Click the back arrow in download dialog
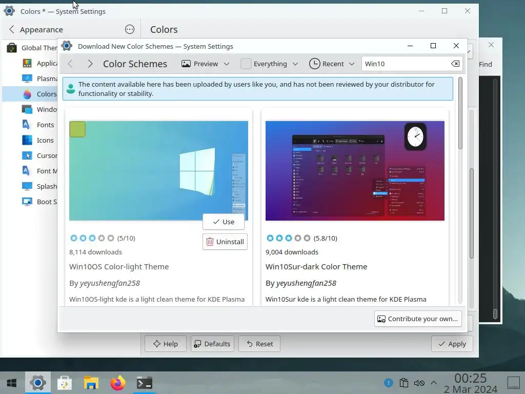This screenshot has height=394, width=525. coord(70,64)
